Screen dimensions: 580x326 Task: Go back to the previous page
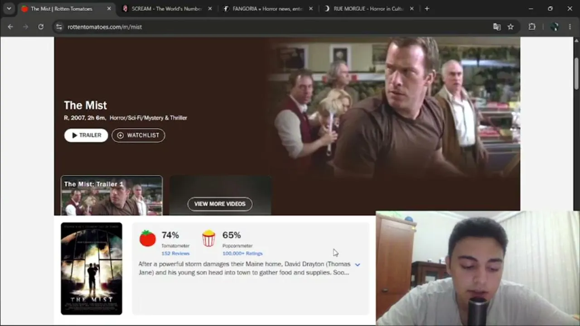[x=10, y=27]
